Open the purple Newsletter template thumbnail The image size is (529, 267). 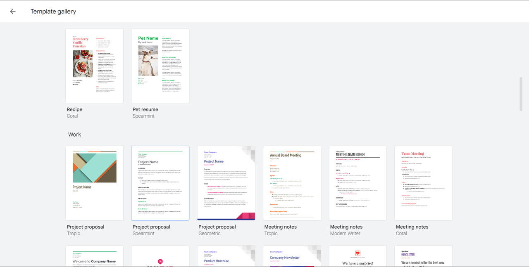coord(424,256)
